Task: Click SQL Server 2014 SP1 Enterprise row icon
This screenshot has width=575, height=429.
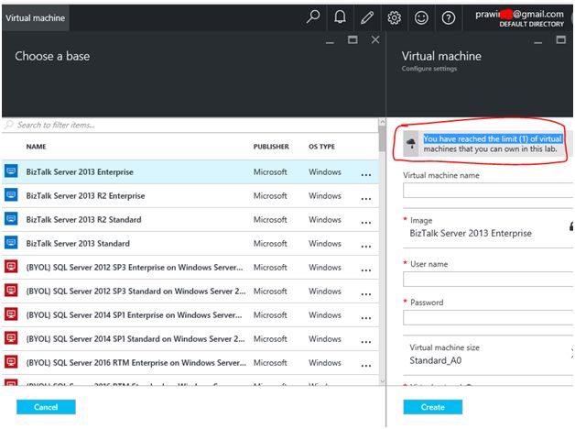Action: pyautogui.click(x=11, y=314)
